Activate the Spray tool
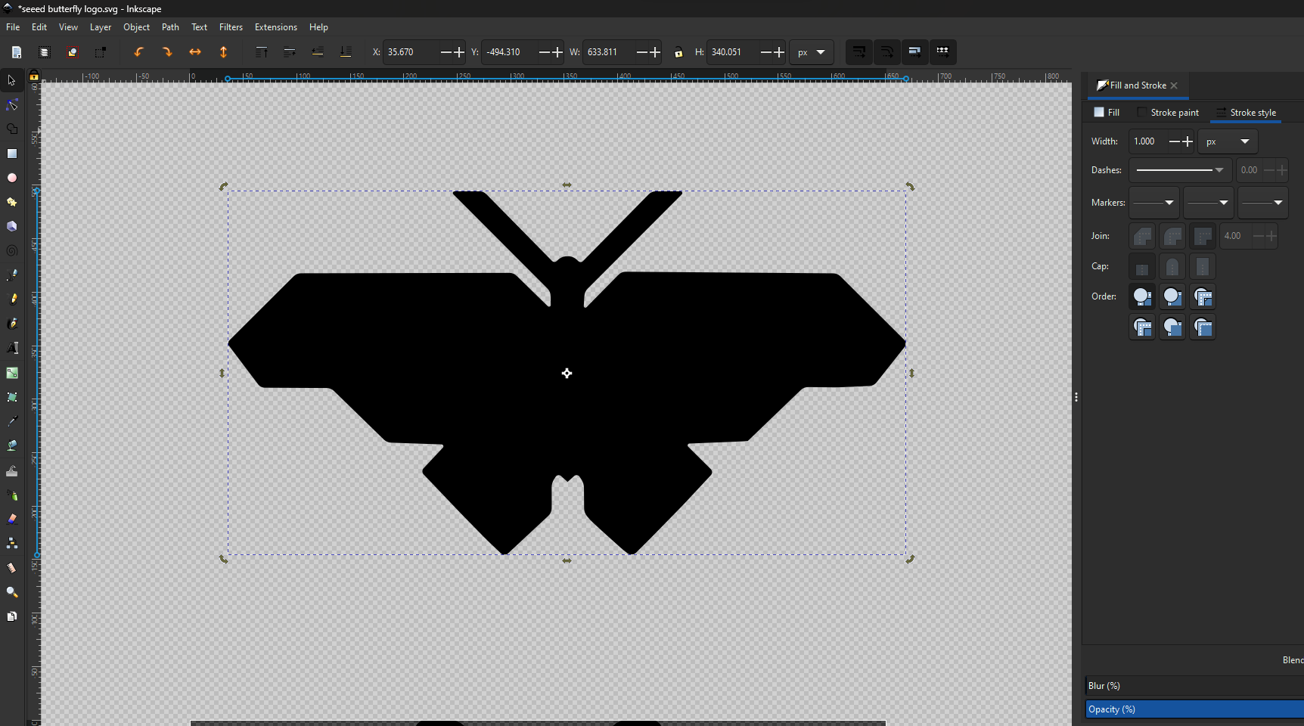The height and width of the screenshot is (726, 1304). 12,495
